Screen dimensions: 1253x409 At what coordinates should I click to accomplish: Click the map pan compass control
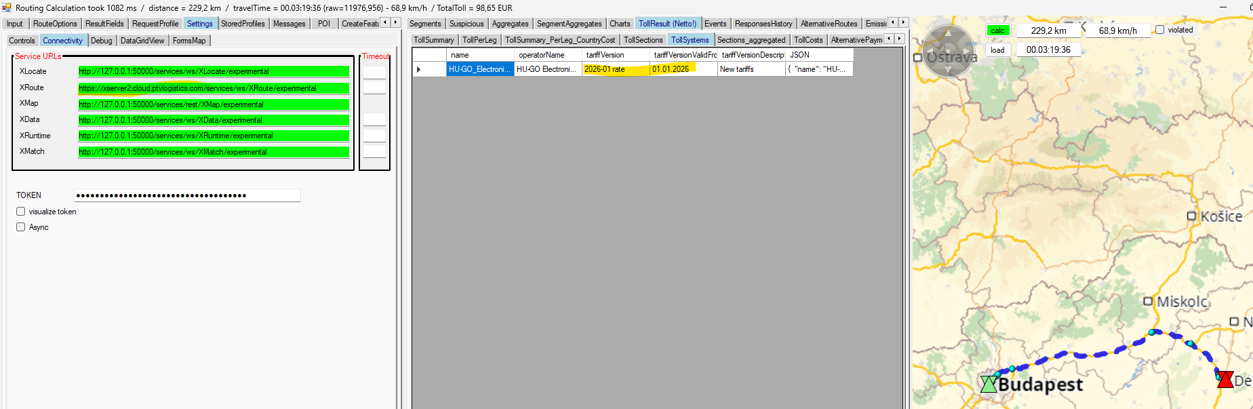[949, 50]
